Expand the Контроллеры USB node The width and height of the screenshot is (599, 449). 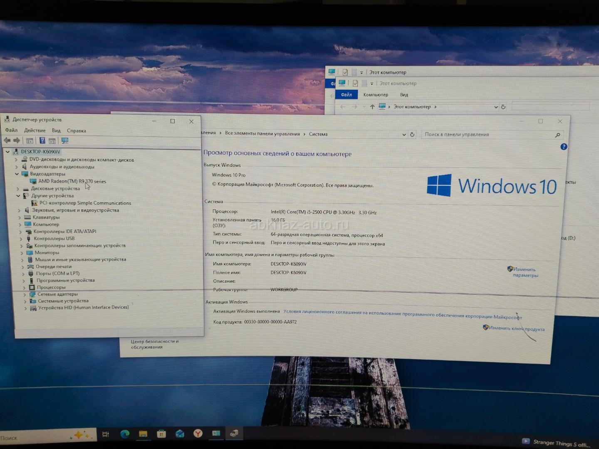21,239
